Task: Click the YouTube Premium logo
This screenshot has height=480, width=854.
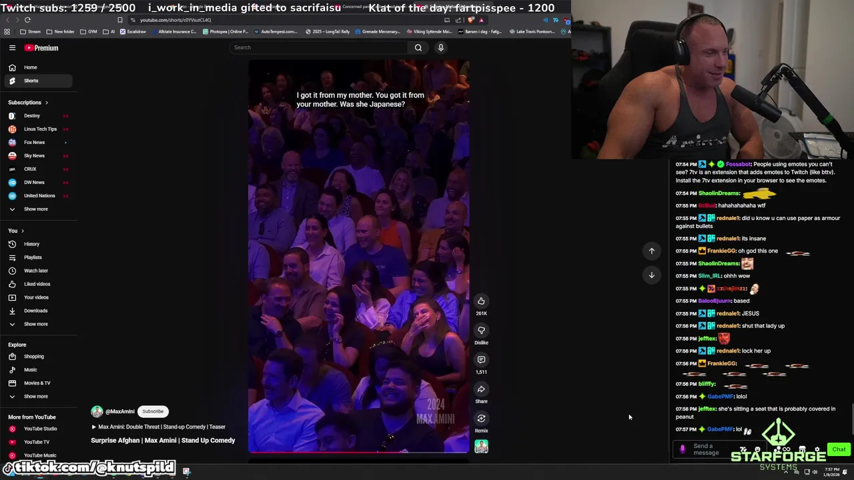Action: click(41, 48)
